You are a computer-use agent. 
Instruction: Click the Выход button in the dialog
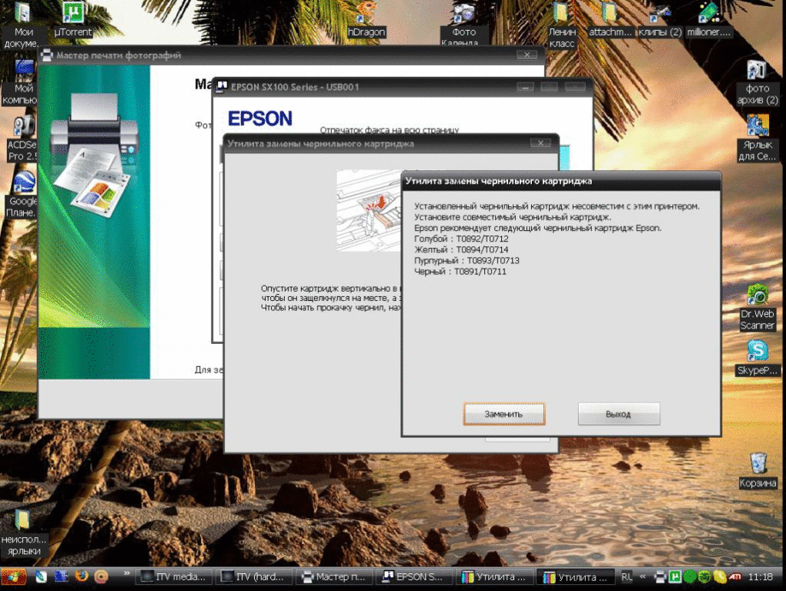click(619, 414)
